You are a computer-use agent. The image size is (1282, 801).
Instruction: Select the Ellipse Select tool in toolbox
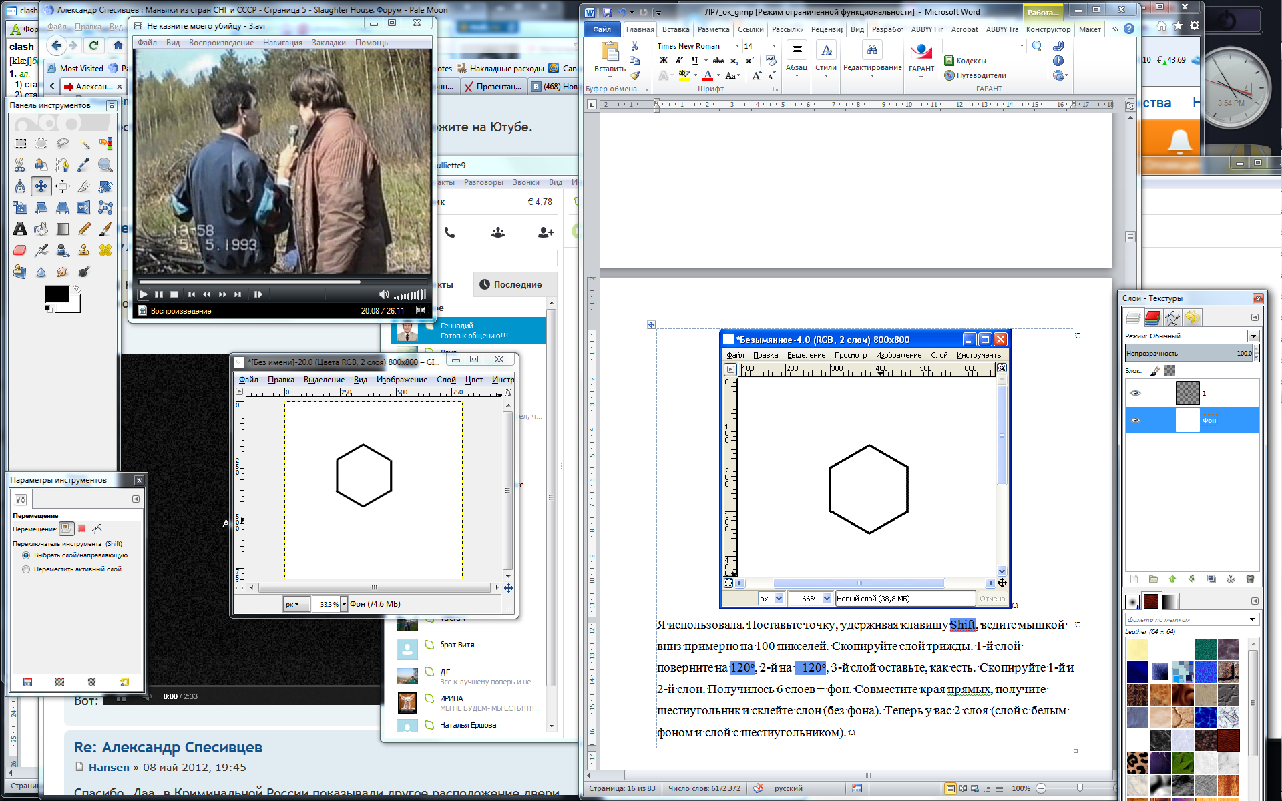41,144
